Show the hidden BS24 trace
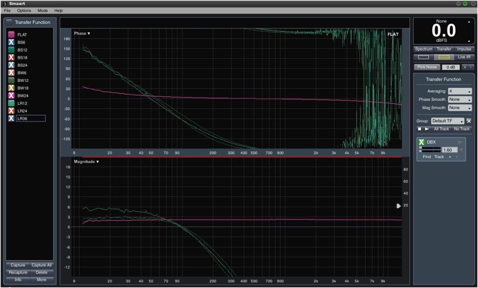Image resolution: width=478 pixels, height=288 pixels. coord(11,65)
